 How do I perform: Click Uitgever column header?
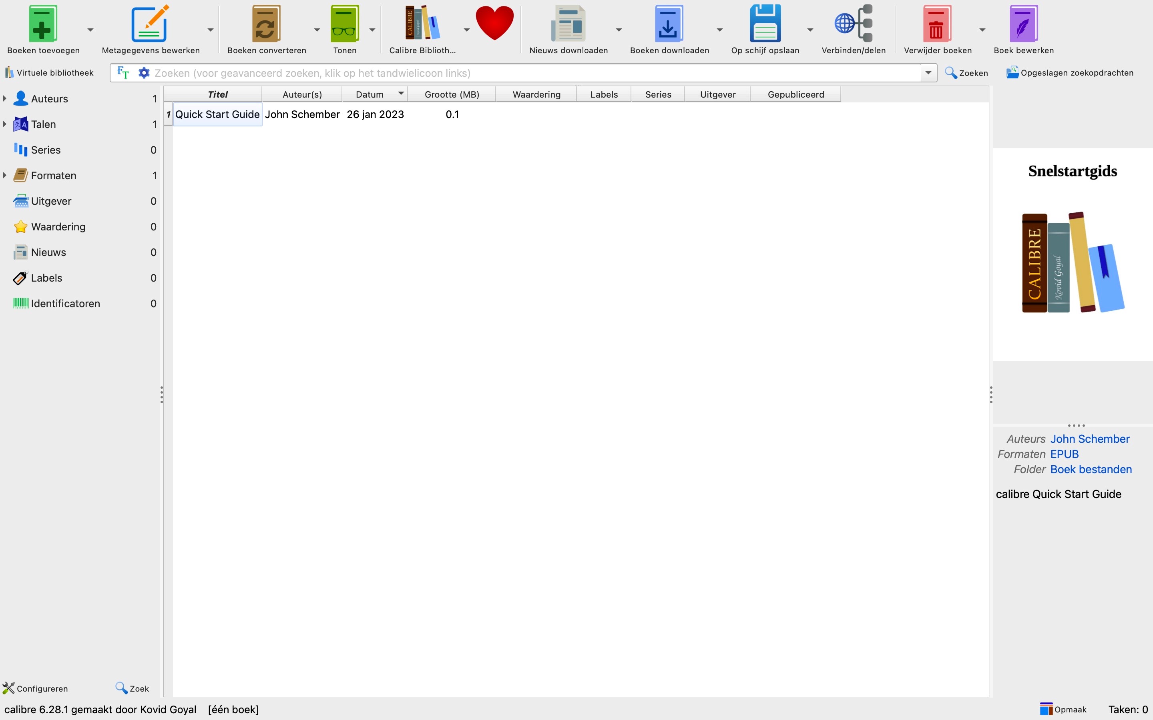pos(717,94)
